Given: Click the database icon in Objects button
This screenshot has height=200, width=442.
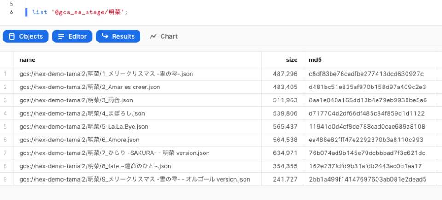Looking at the screenshot, I should point(12,36).
